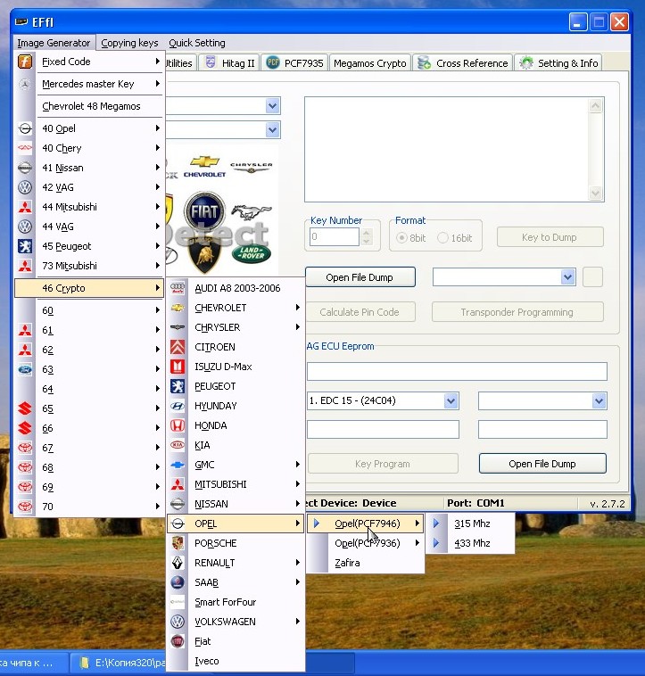
Task: Click the Opel logo beside 40 Opel
Action: tap(25, 128)
